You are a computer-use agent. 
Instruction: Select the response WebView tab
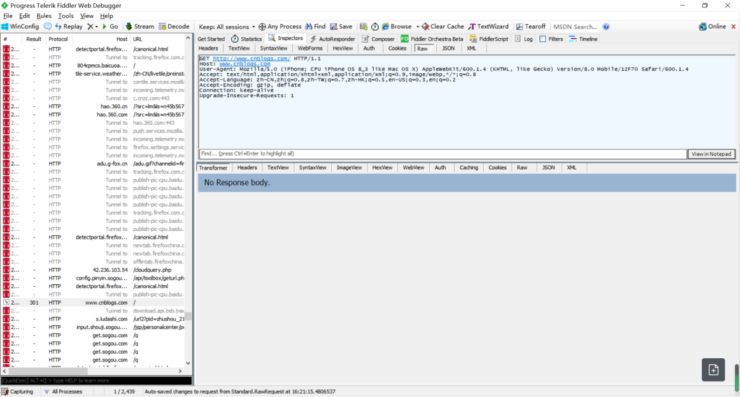pyautogui.click(x=413, y=168)
